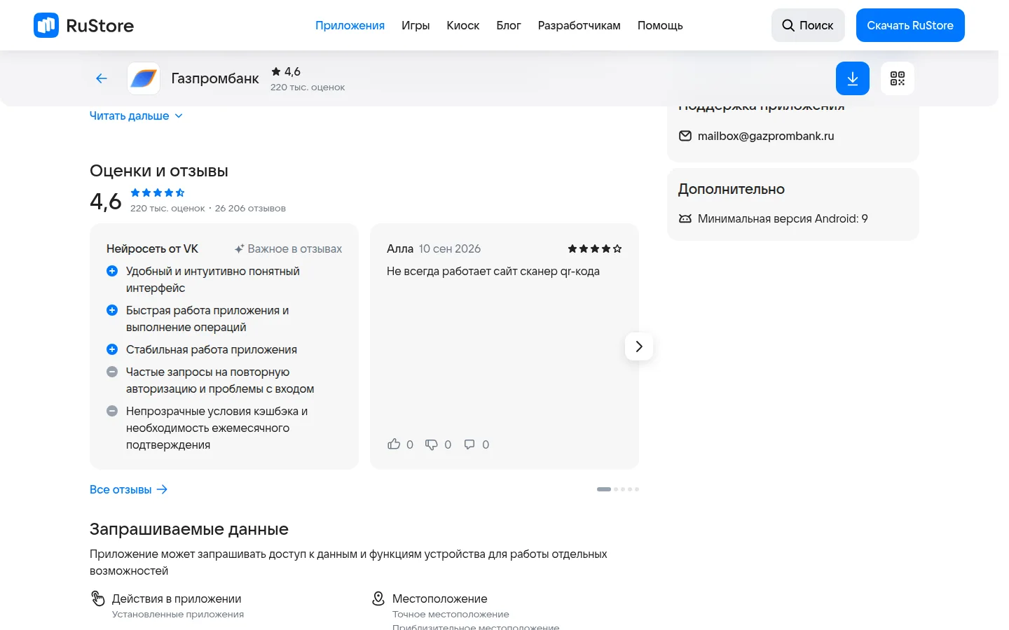Click the star icon next to 4,6 in header
Viewport: 1009px width, 630px height.
point(276,71)
